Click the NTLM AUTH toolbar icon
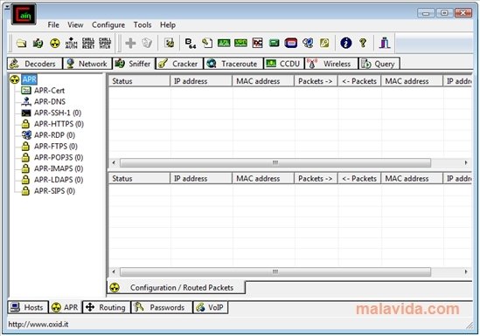Viewport: 480px width, 336px height. (x=72, y=43)
